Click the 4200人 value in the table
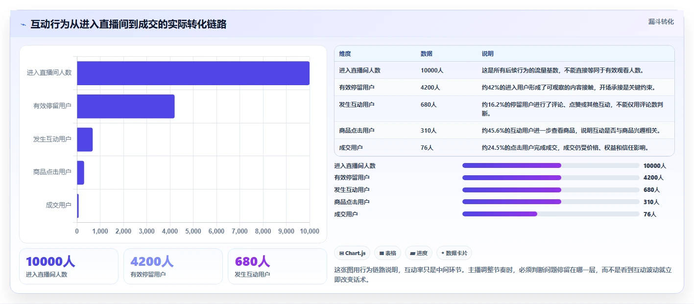The height and width of the screenshot is (304, 694). [431, 88]
